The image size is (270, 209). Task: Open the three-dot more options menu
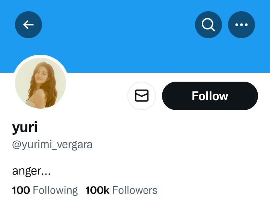point(241,25)
